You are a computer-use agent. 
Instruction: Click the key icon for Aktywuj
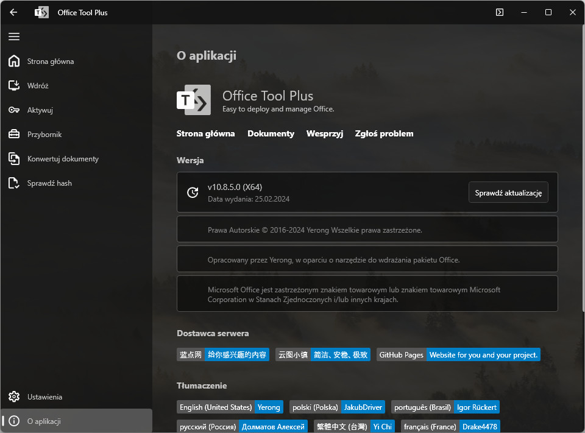[x=14, y=110]
